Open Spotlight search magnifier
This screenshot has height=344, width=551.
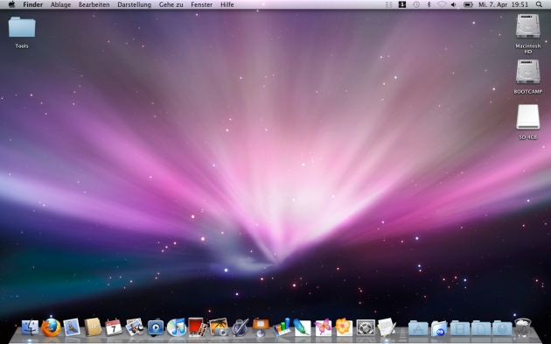pyautogui.click(x=539, y=4)
